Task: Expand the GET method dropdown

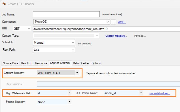Action: click(x=22, y=29)
